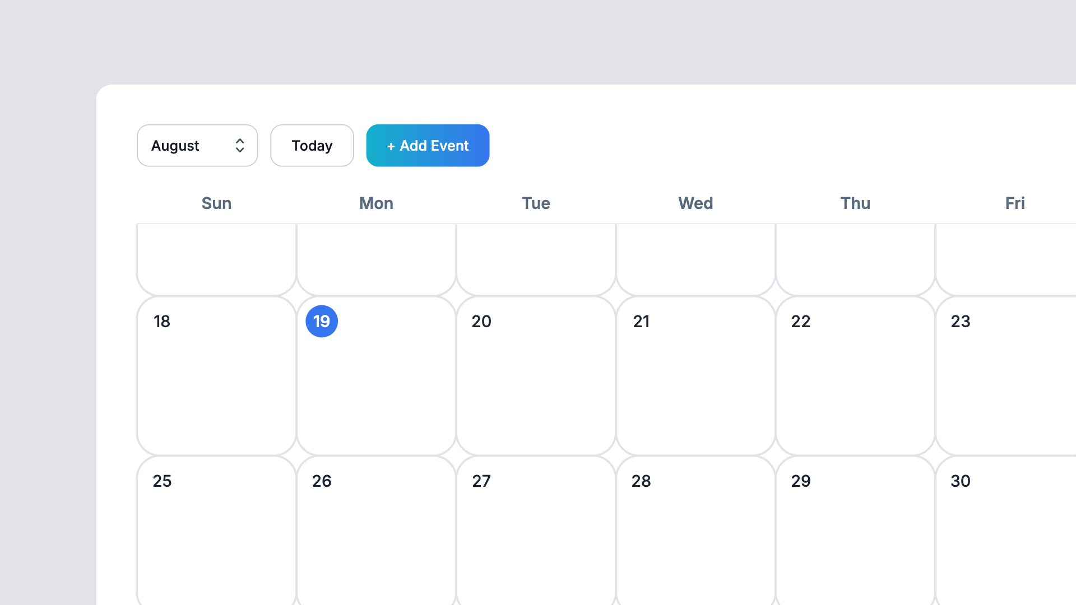The width and height of the screenshot is (1076, 605).
Task: Click the up/down chevron in month selector
Action: pos(240,146)
